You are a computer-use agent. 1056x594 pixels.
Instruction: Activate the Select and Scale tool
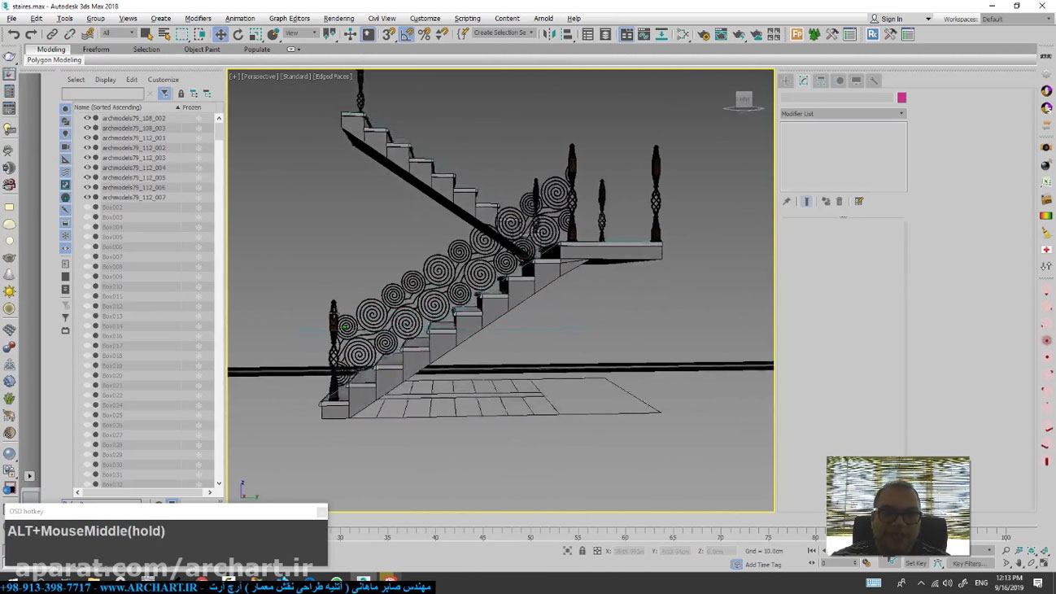[x=255, y=34]
